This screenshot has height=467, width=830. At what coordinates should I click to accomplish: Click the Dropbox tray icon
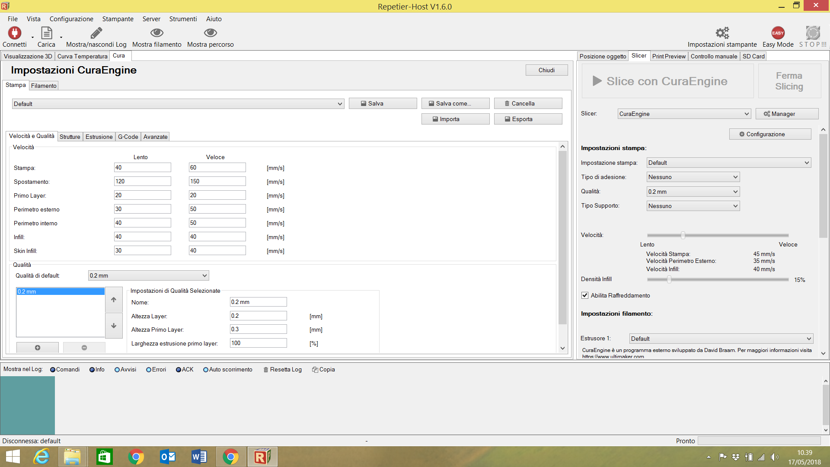click(x=736, y=457)
